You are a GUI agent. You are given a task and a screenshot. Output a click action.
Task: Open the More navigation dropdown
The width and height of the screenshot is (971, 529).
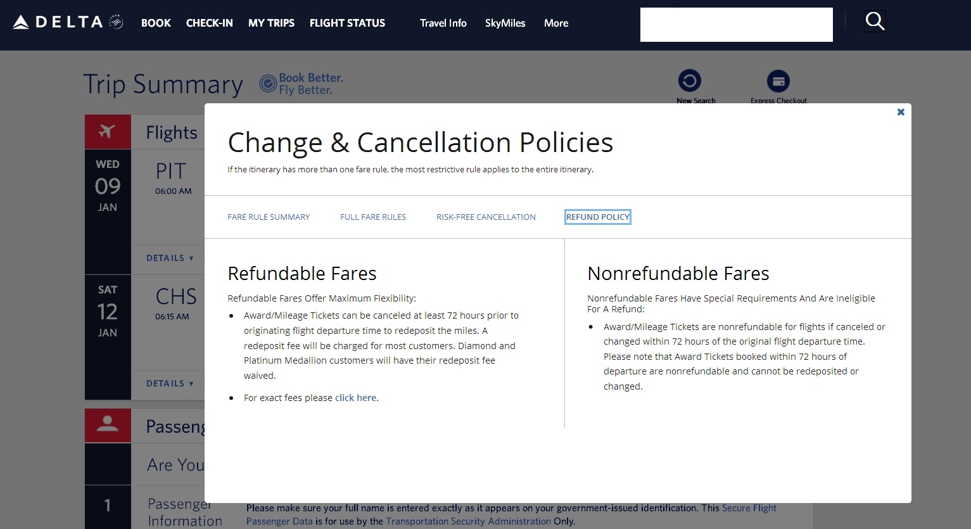click(555, 23)
